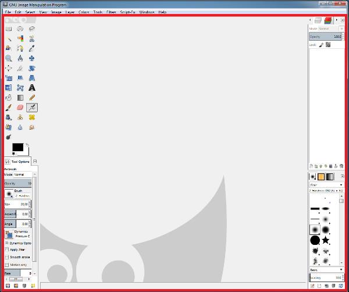Viewport: 349px width, 292px height.
Task: Enable the Apply Jitter checkbox
Action: (x=7, y=250)
